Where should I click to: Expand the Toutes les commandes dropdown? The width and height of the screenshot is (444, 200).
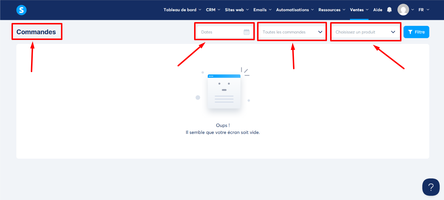[x=292, y=32]
